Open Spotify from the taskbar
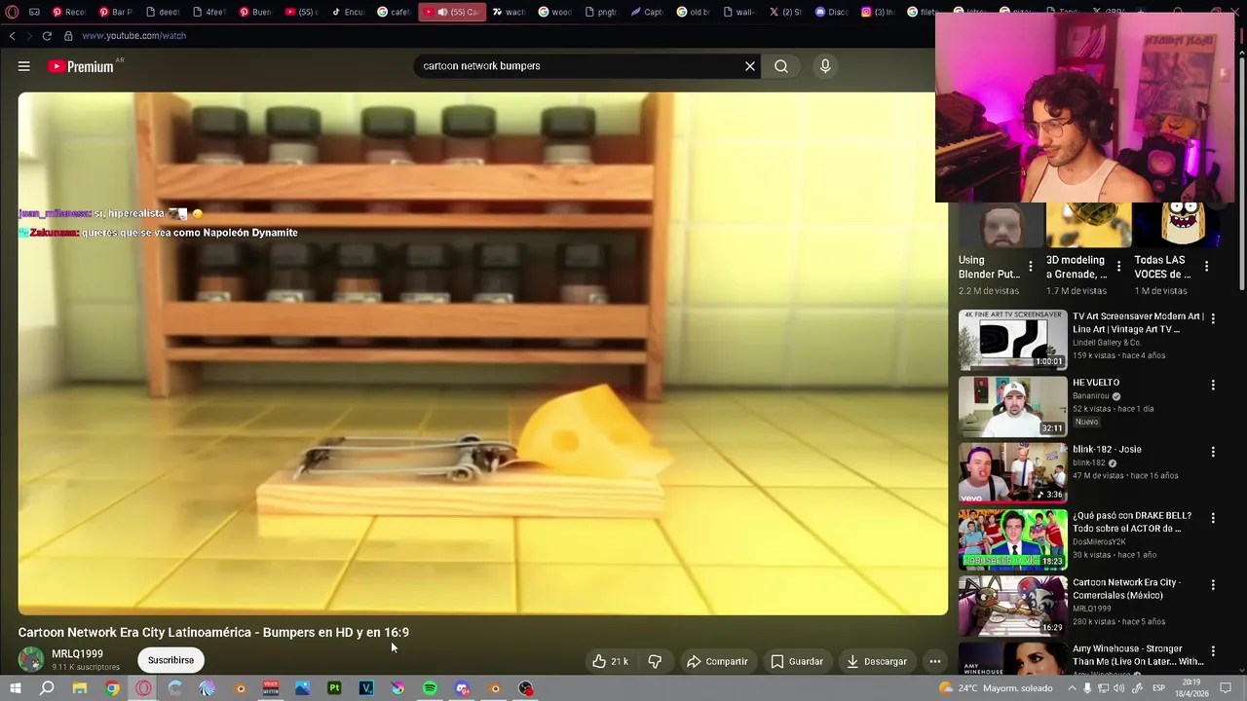The width and height of the screenshot is (1247, 701). point(430,688)
